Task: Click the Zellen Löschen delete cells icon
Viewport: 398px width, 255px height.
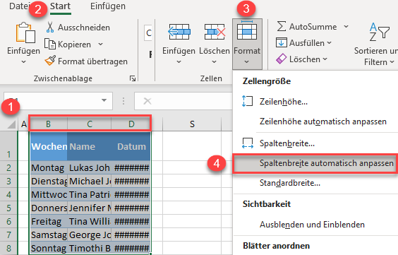Action: pos(215,32)
